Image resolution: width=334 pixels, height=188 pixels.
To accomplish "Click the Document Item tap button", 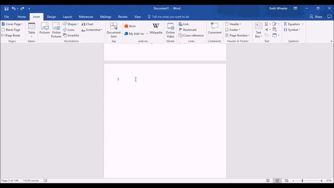I will point(114,30).
